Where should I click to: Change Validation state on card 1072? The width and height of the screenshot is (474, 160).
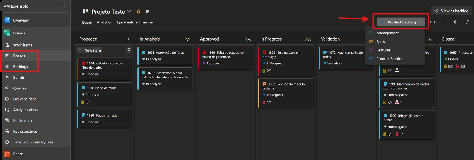[x=332, y=63]
